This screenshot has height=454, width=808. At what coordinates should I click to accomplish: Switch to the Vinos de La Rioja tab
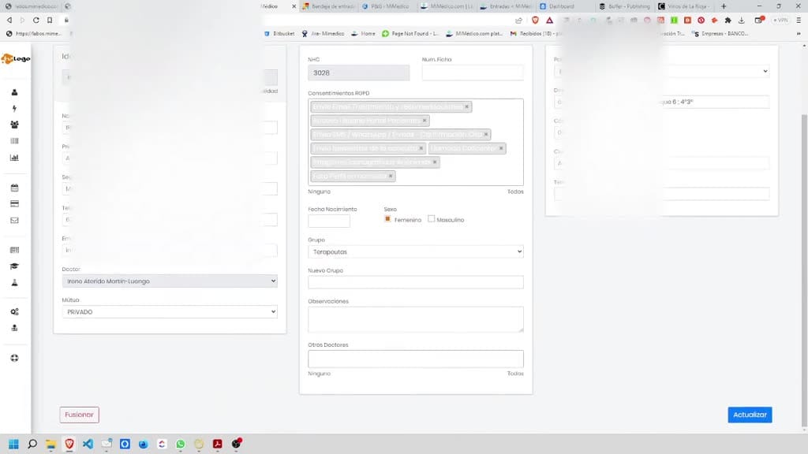click(x=684, y=6)
